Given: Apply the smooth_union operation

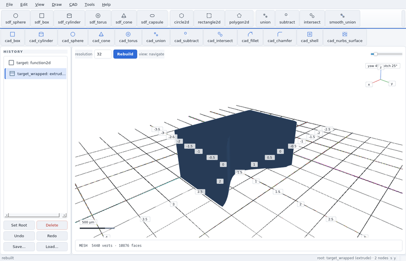Looking at the screenshot, I should point(342,19).
